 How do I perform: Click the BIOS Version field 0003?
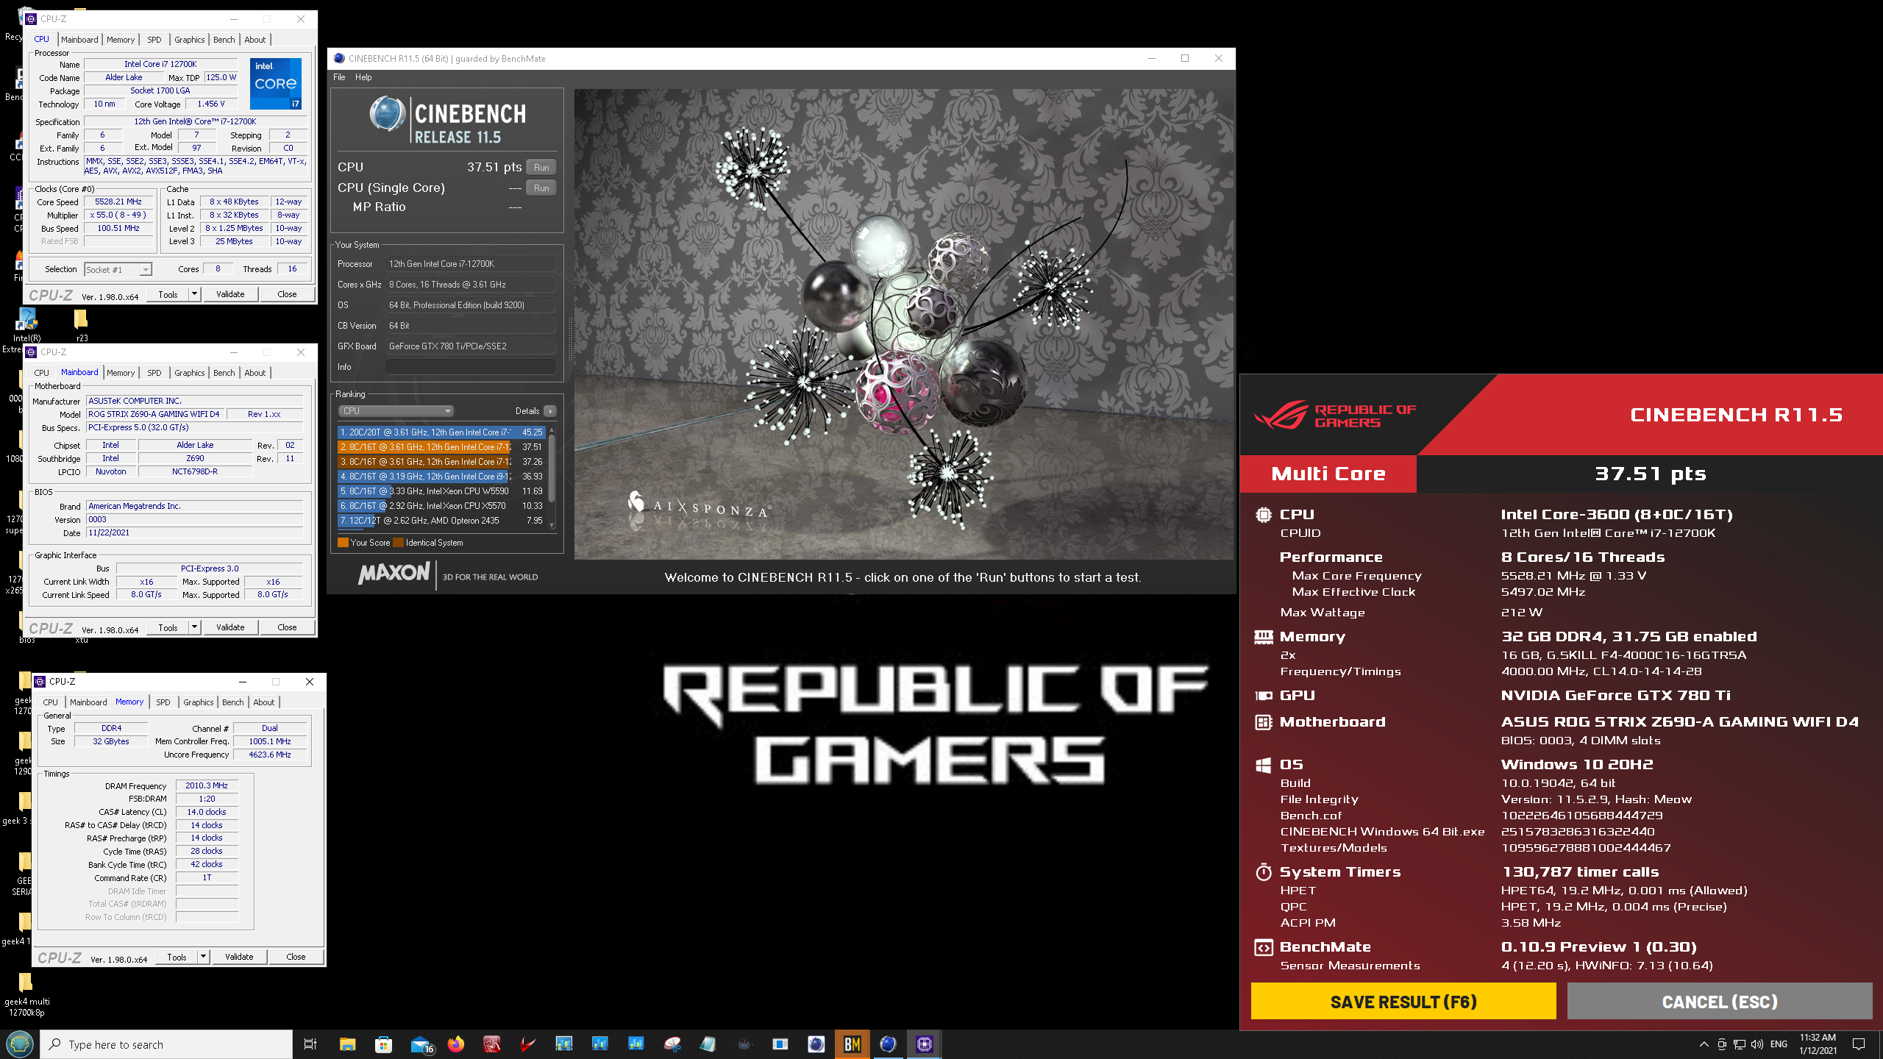[x=194, y=519]
